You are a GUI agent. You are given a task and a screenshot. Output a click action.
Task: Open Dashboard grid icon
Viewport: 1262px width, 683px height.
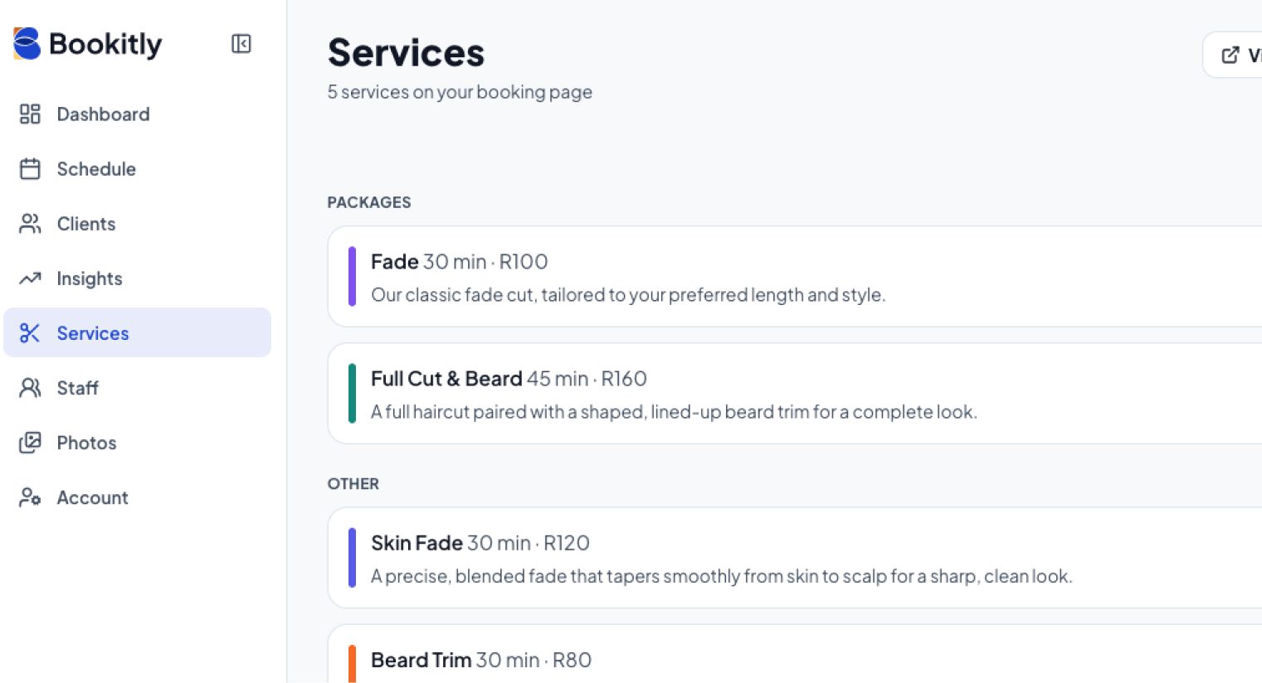tap(30, 114)
